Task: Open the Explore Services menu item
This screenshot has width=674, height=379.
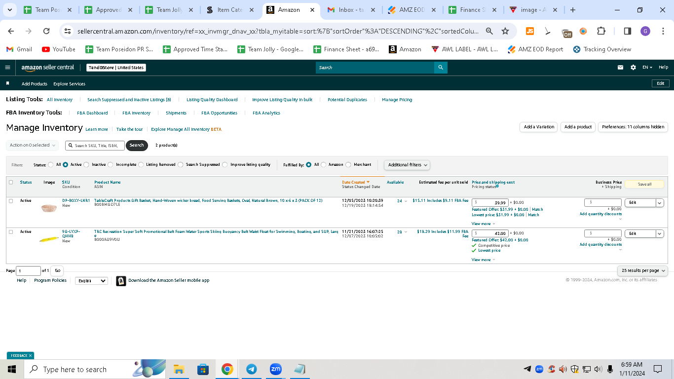Action: pyautogui.click(x=69, y=84)
